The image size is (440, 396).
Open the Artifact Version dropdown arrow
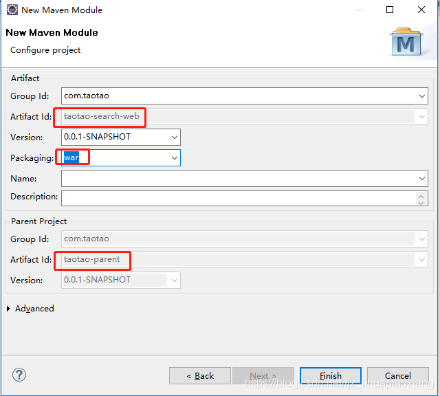[174, 137]
